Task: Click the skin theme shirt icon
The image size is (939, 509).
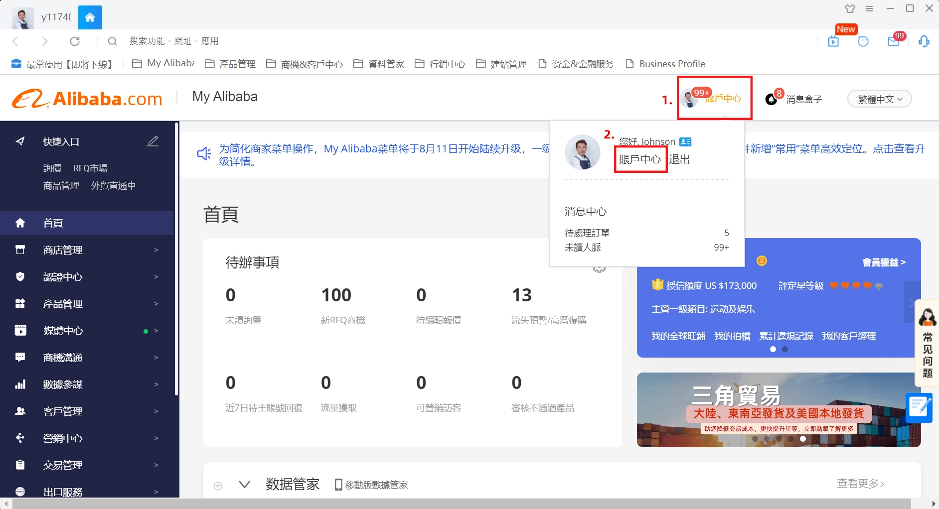Action: pyautogui.click(x=850, y=8)
